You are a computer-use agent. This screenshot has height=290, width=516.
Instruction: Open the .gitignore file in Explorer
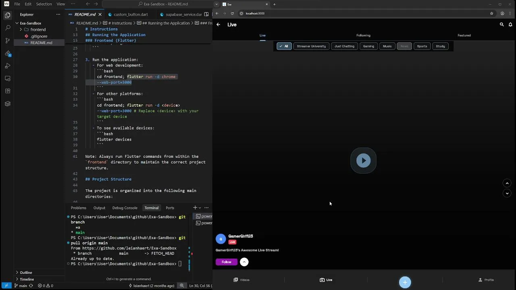pyautogui.click(x=39, y=36)
